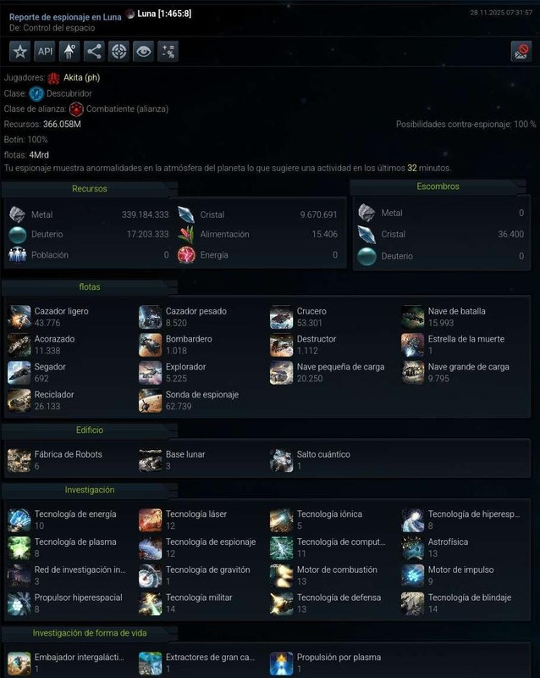Collapse the flotas section header
Image resolution: width=540 pixels, height=678 pixels.
(x=90, y=287)
